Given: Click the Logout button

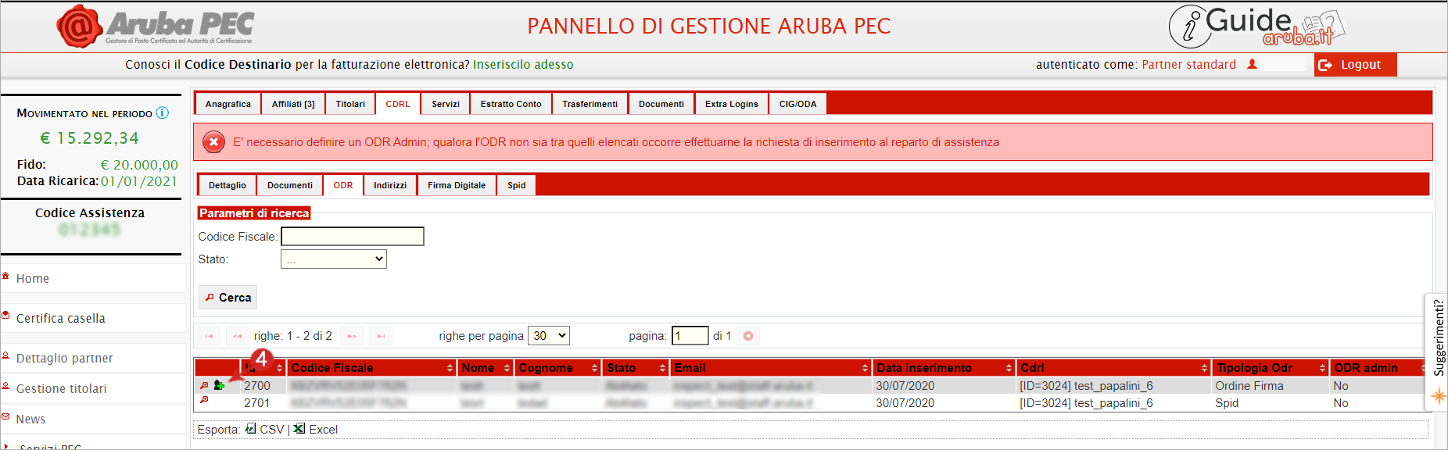Looking at the screenshot, I should 1356,65.
